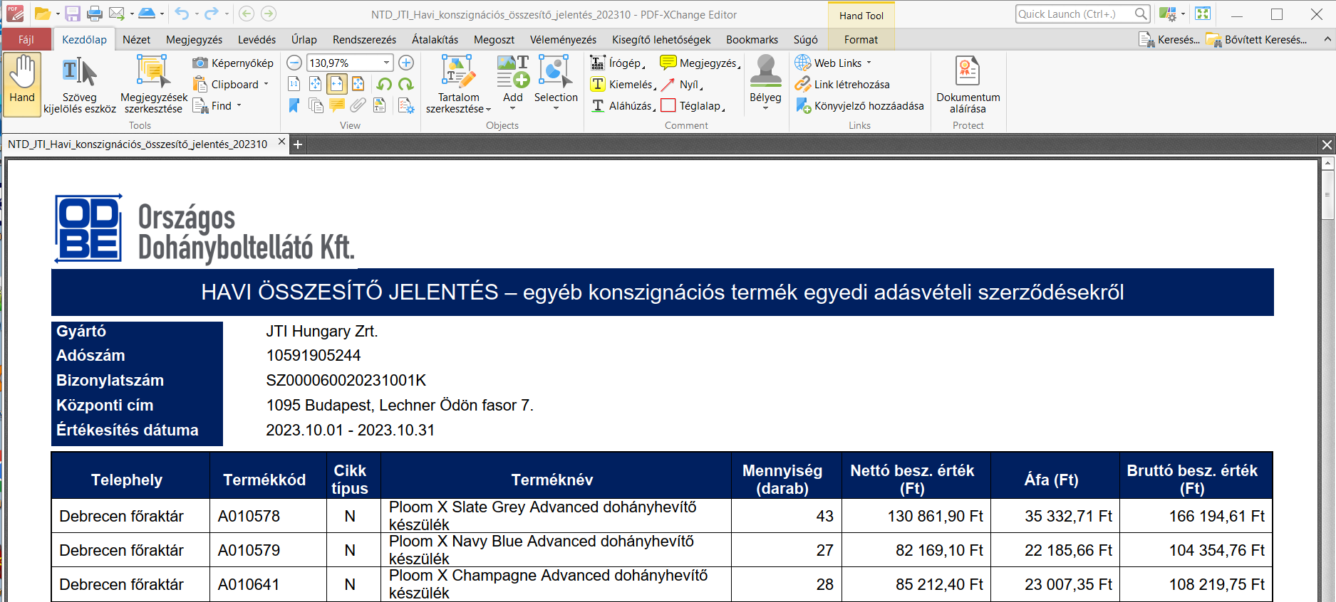1336x602 pixels.
Task: Show the page Thumbnails pane icon
Action: tap(316, 106)
